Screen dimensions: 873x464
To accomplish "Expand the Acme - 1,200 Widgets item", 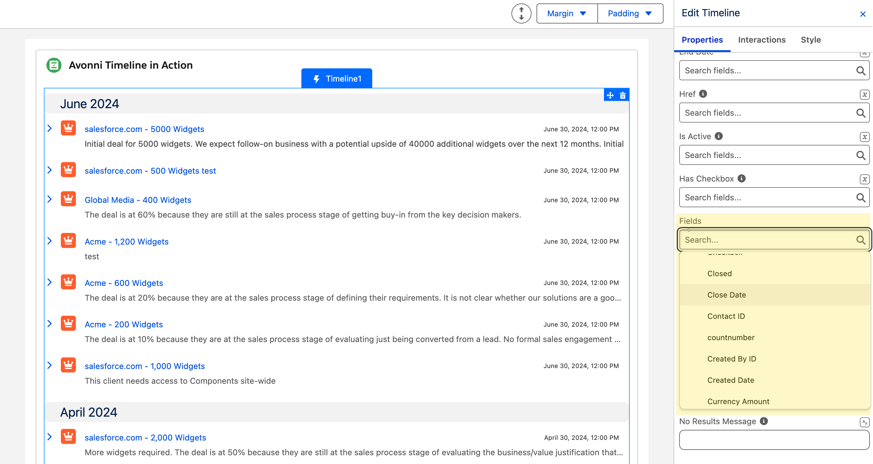I will [50, 241].
